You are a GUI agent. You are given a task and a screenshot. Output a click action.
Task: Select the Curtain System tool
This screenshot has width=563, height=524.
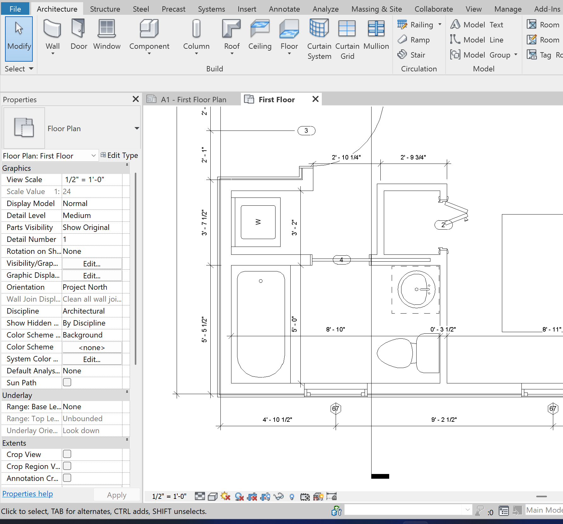319,39
